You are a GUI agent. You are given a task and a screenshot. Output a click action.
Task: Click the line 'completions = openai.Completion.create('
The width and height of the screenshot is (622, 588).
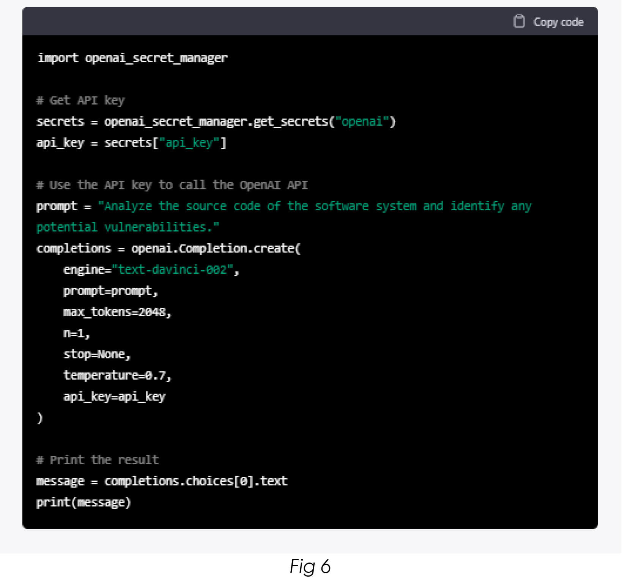pos(168,249)
